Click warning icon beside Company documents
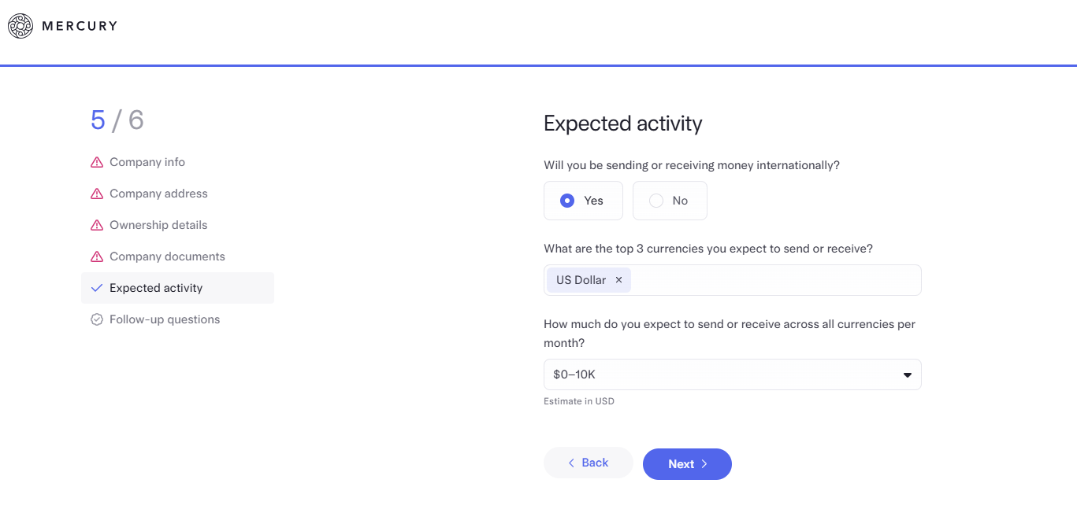This screenshot has height=509, width=1077. click(x=97, y=256)
